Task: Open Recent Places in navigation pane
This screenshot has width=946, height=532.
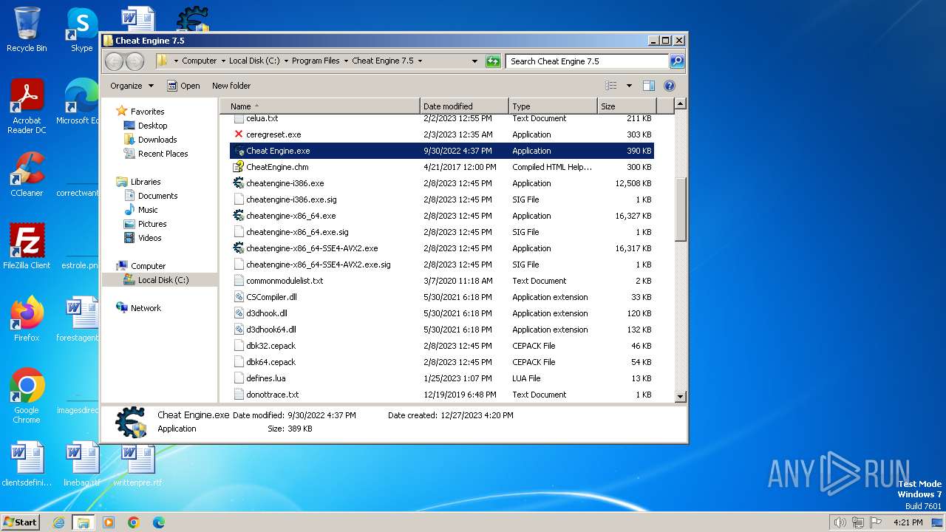Action: point(163,154)
